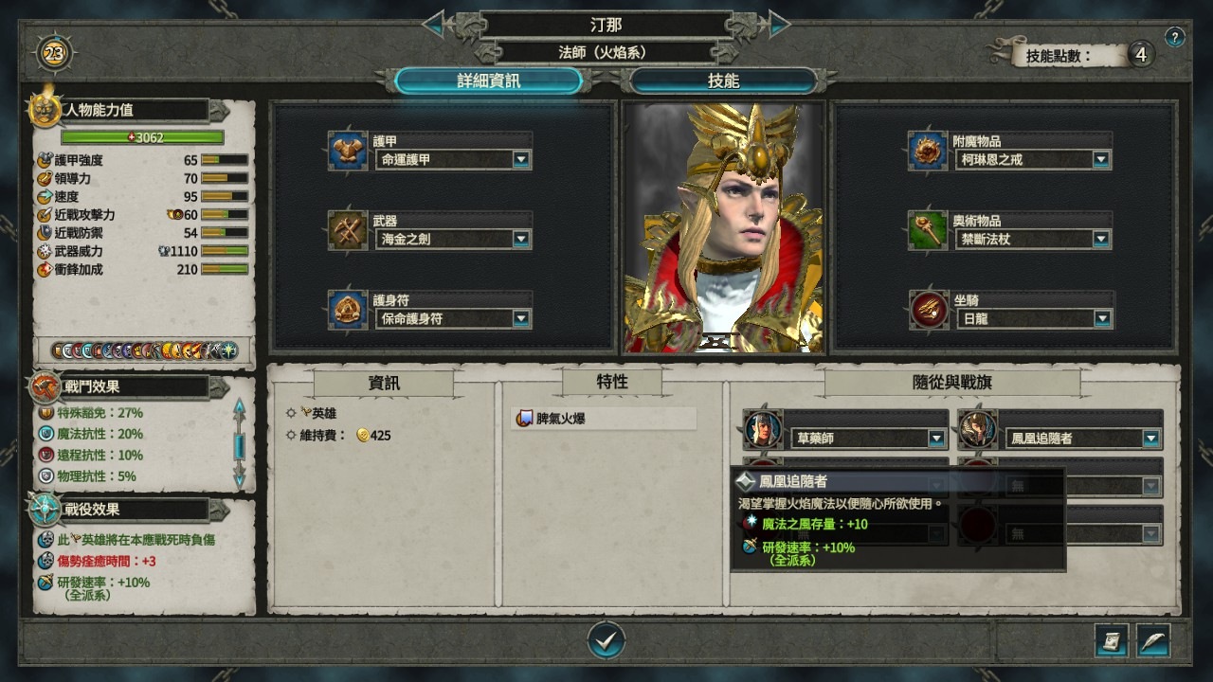This screenshot has height=682, width=1213.
Task: Click the 奧術物品 arcane item staff icon
Action: 928,230
